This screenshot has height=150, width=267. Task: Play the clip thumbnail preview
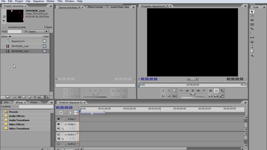tap(4, 20)
